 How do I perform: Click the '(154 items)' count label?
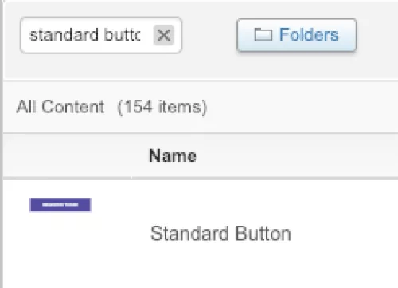coord(162,107)
